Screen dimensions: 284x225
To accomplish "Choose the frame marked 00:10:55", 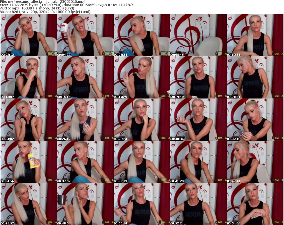I will pyautogui.click(x=255, y=35).
